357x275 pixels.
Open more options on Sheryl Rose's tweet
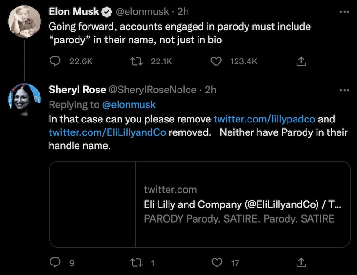tap(344, 90)
